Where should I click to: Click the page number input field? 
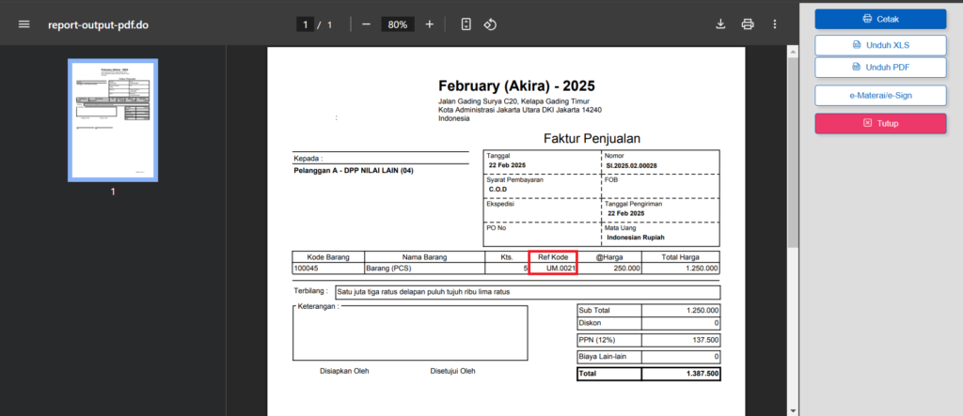[x=305, y=24]
